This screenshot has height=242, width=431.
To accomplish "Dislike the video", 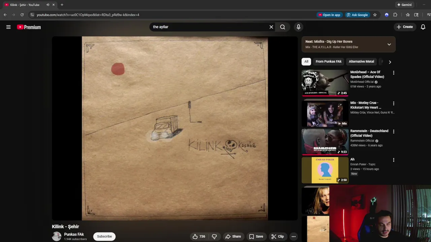I will [214, 237].
